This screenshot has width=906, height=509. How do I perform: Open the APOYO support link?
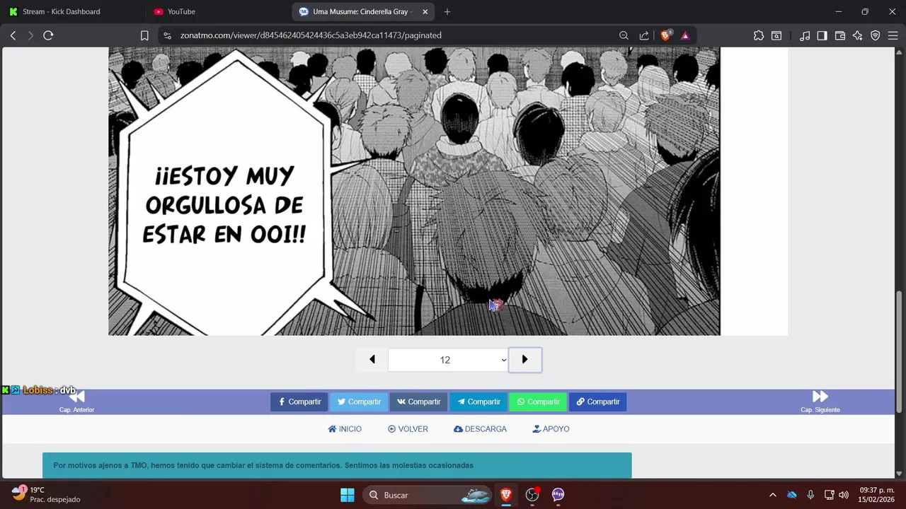point(551,429)
